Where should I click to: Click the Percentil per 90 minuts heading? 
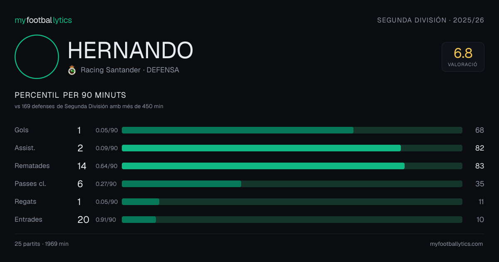point(70,95)
